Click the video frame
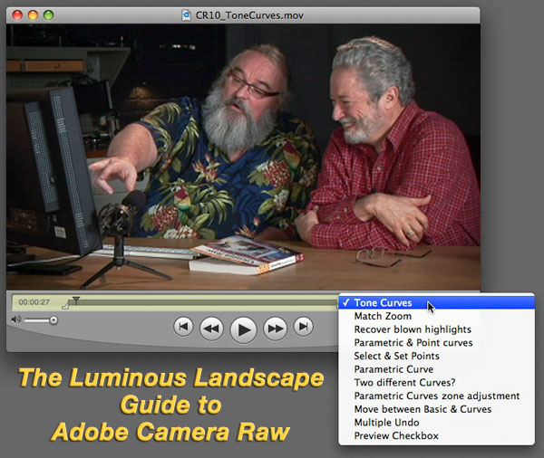 [243, 157]
